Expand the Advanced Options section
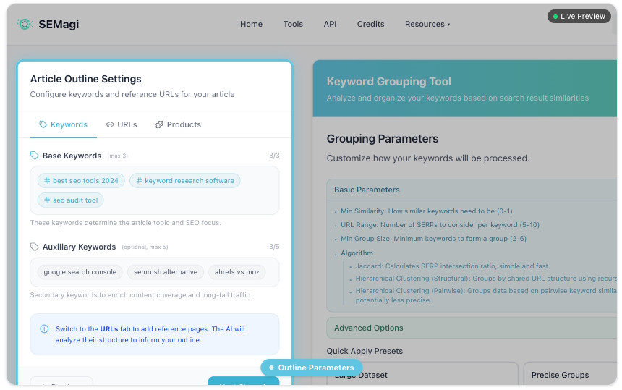This screenshot has height=390, width=622. click(x=472, y=328)
